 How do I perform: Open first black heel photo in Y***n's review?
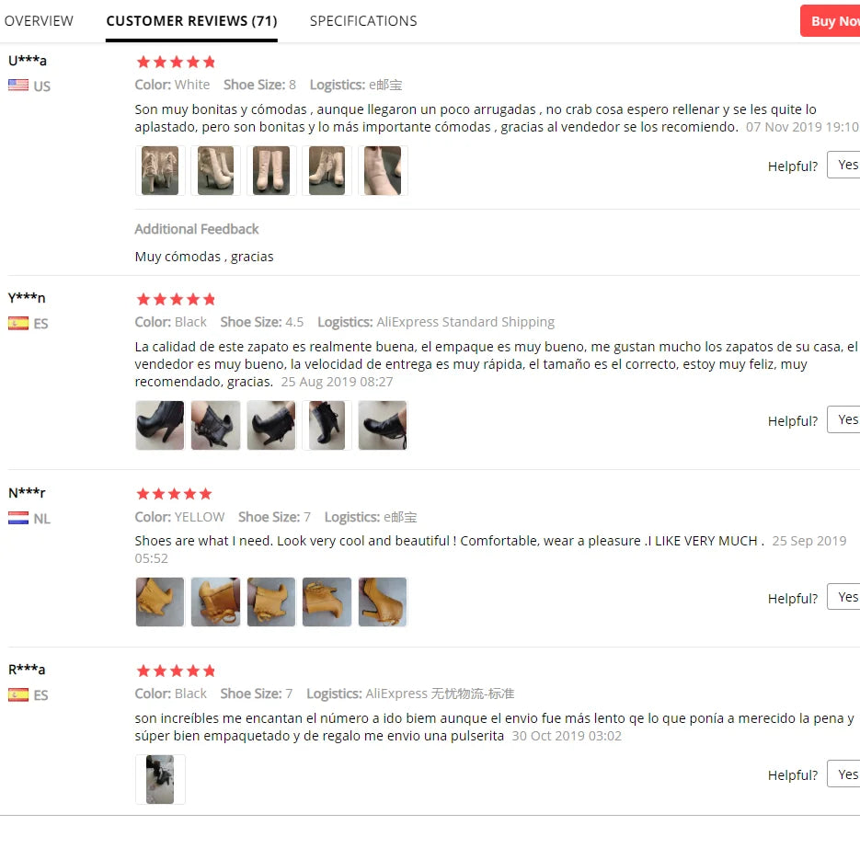[160, 425]
